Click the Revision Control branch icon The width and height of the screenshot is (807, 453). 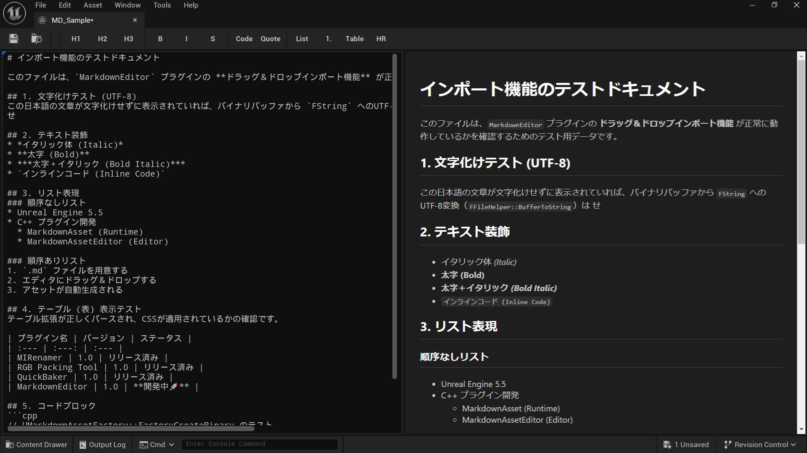[727, 444]
